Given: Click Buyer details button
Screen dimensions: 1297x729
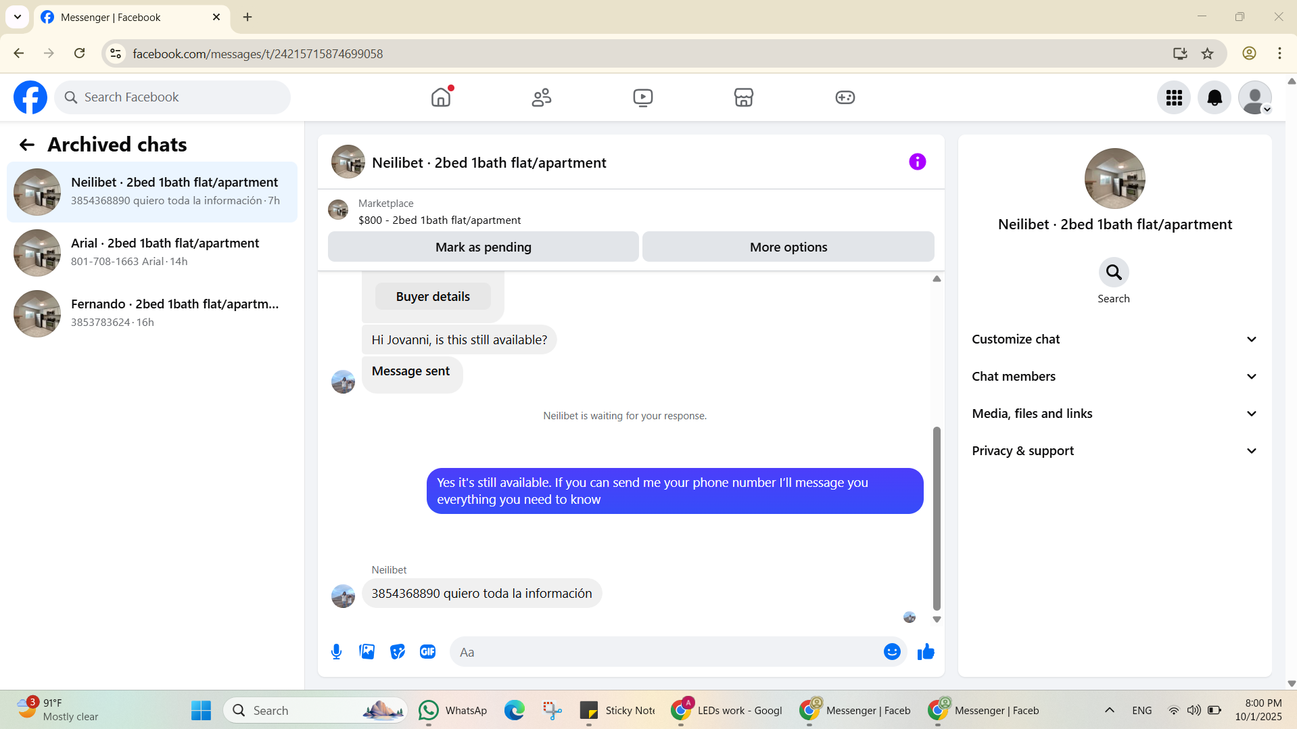Looking at the screenshot, I should [433, 296].
